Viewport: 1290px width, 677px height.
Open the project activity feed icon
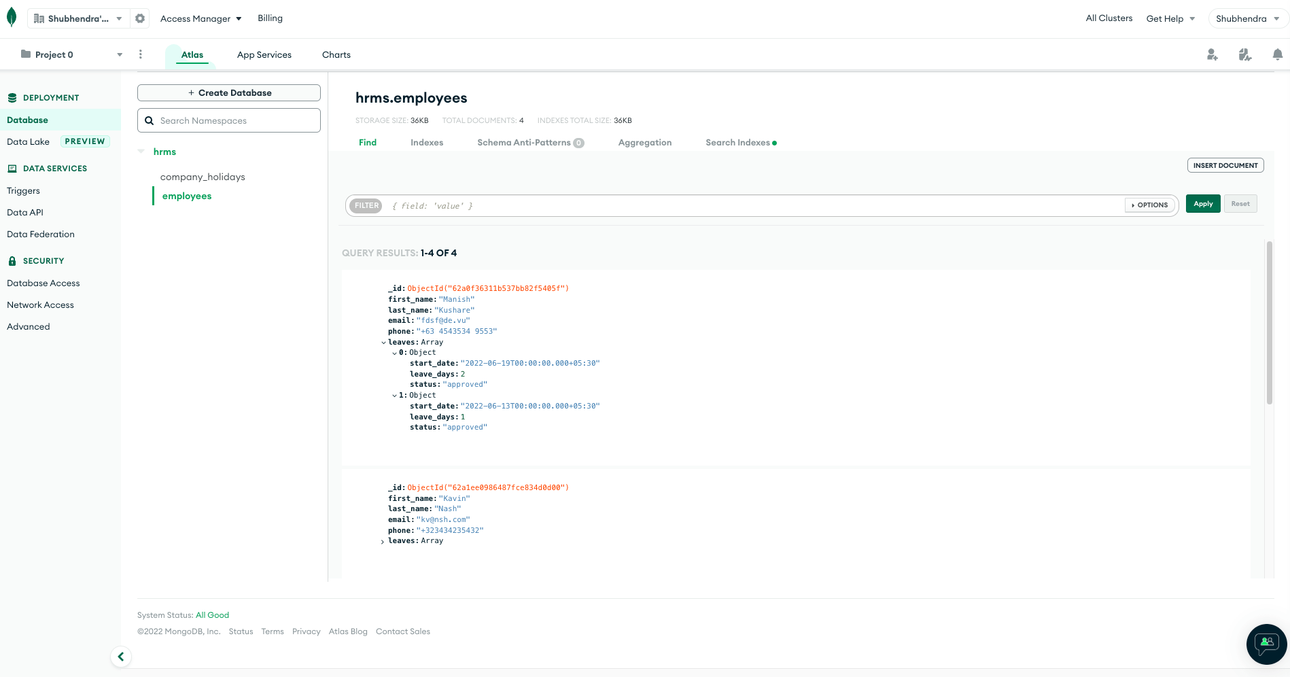tap(1244, 54)
